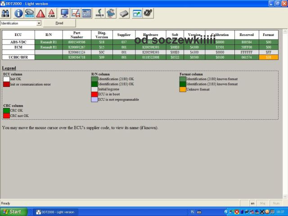288x216 pixels.
Task: Open the window with green arrow icon
Action: 137,13
